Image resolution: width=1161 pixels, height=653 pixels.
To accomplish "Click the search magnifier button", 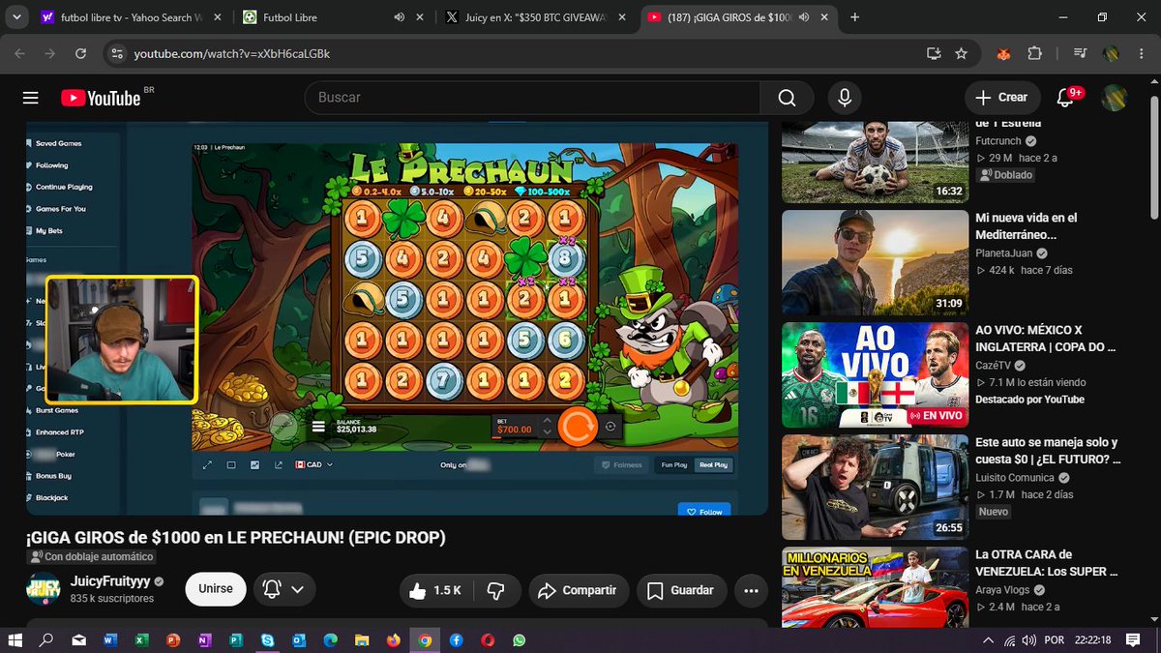I will tap(787, 98).
